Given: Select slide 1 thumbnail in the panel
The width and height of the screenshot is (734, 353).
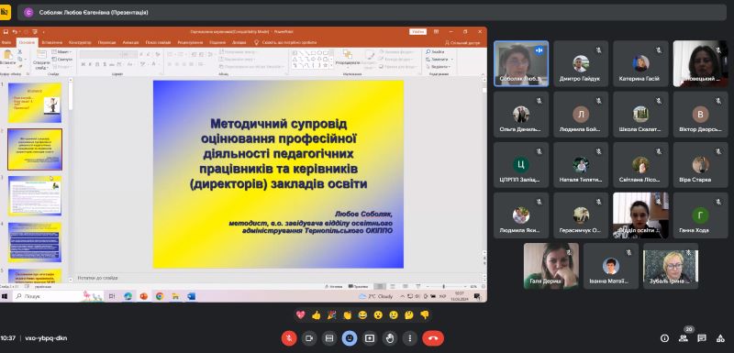Looking at the screenshot, I should click(x=35, y=103).
